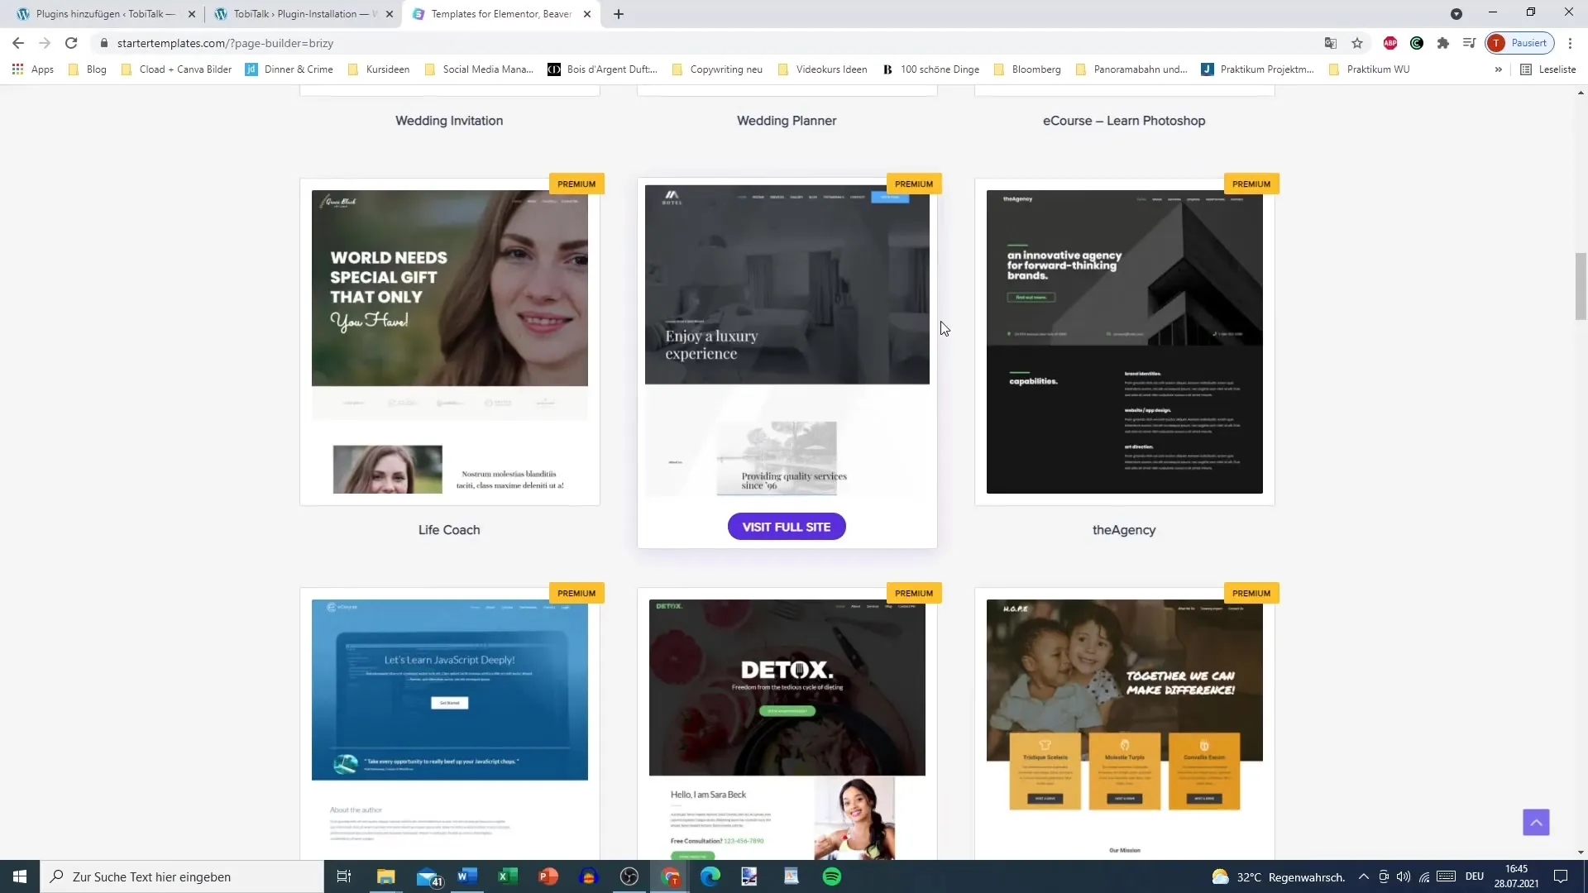Open the clock and date in taskbar

coord(1516,876)
